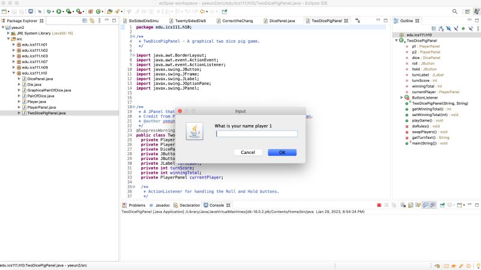Toggle Show Console on standard output change
The height and width of the screenshot is (270, 481).
point(426,205)
